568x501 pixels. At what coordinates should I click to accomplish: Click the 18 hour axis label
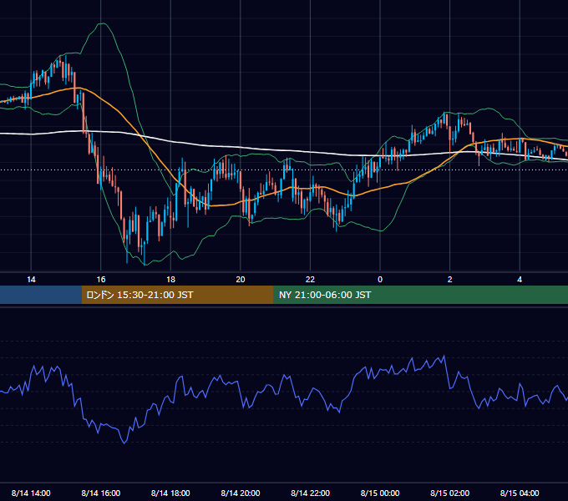click(170, 280)
